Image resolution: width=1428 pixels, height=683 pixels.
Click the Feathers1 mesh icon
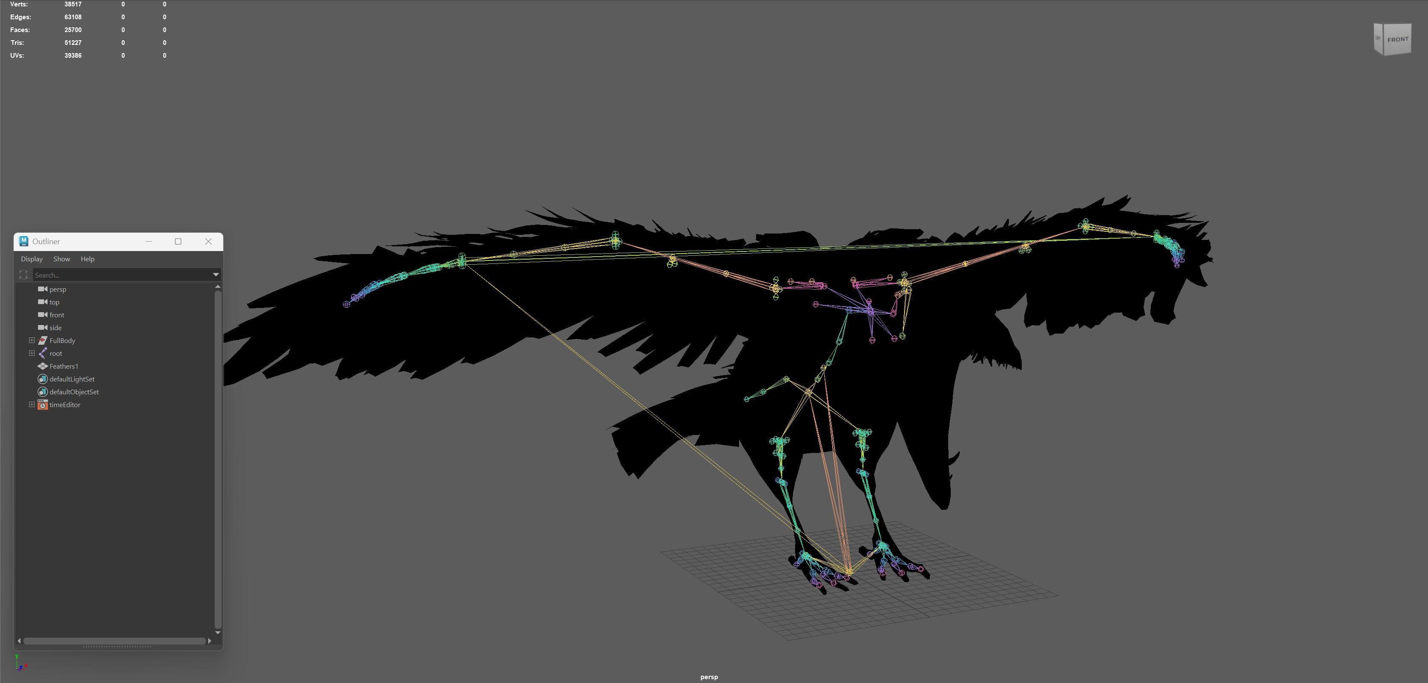(42, 366)
